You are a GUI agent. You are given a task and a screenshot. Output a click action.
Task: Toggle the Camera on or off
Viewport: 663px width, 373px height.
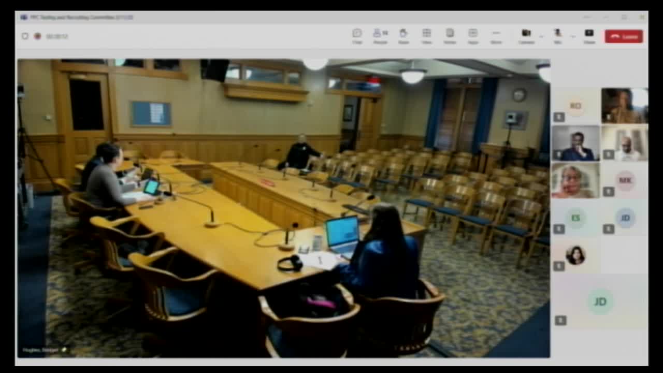[x=526, y=36]
